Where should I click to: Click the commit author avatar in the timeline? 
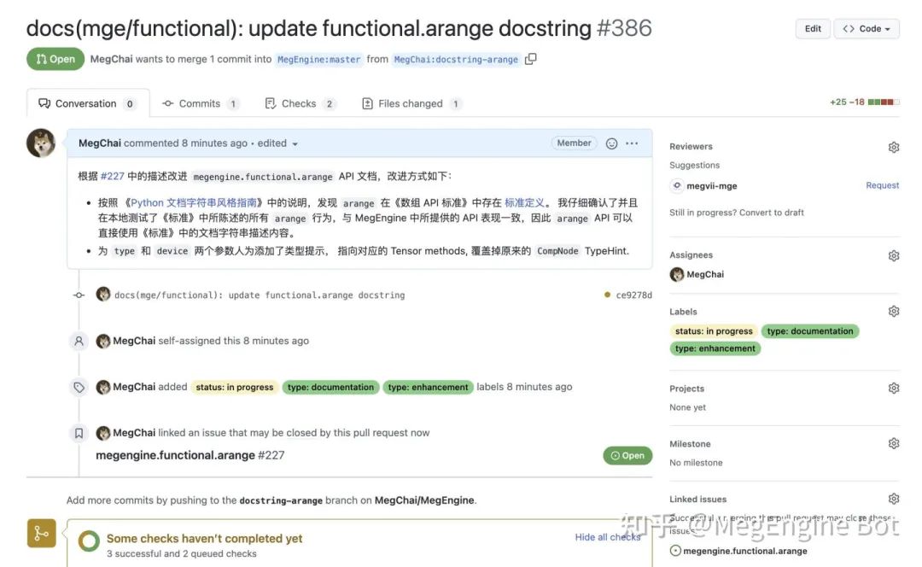[x=103, y=294]
